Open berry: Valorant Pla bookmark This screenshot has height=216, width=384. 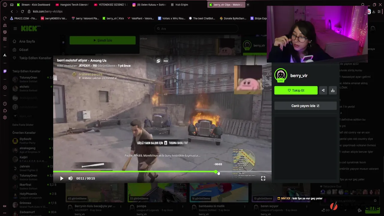click(x=85, y=18)
